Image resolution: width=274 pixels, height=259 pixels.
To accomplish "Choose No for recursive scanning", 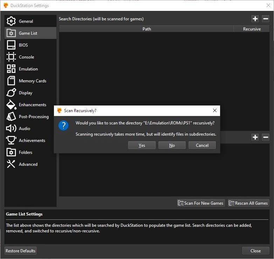I will pos(172,145).
